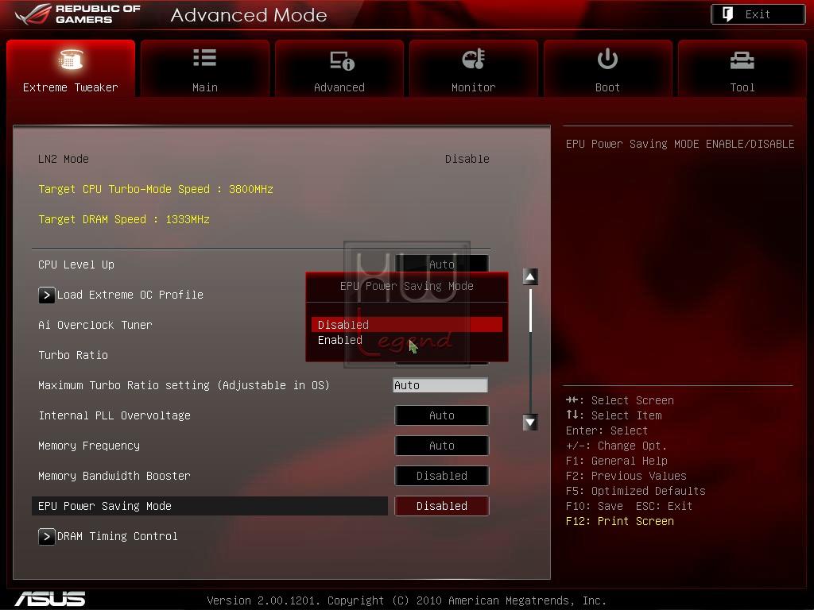Click Target CPU Turbo-Mode Speed text
814x610 pixels.
pos(156,189)
